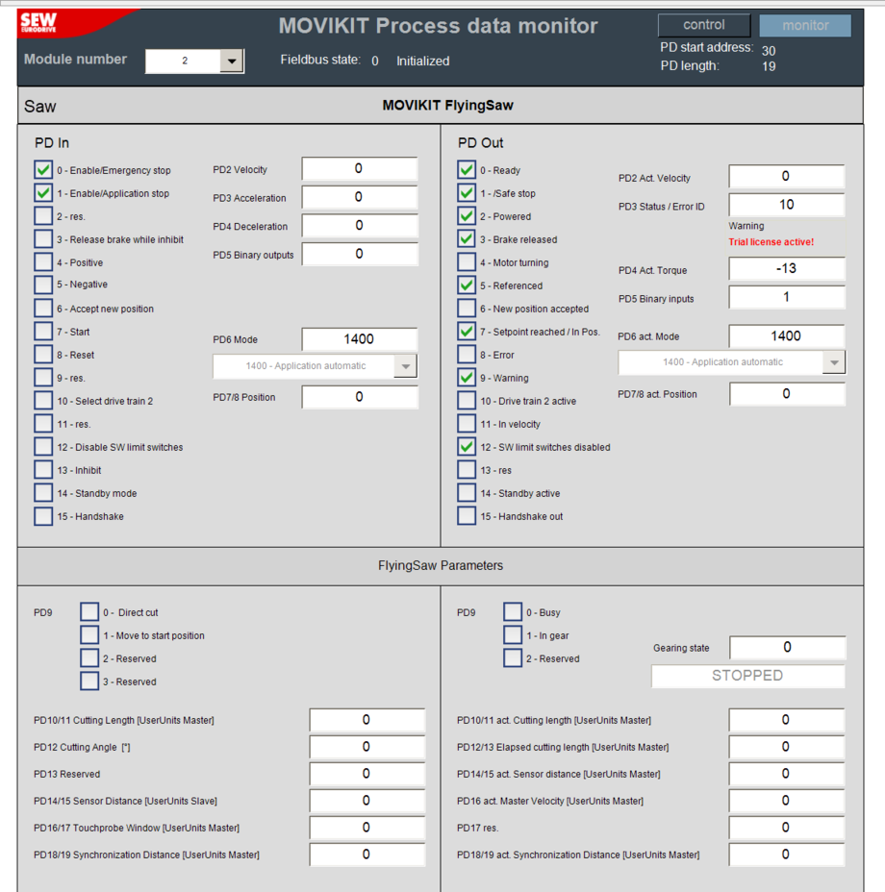Toggle 12 - Disable SW limit switches
The height and width of the screenshot is (892, 885).
pyautogui.click(x=43, y=447)
